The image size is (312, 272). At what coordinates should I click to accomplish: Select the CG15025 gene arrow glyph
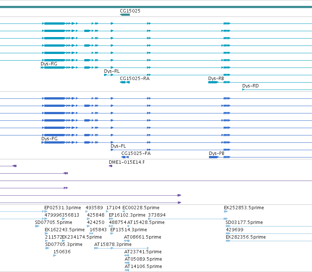point(125,15)
